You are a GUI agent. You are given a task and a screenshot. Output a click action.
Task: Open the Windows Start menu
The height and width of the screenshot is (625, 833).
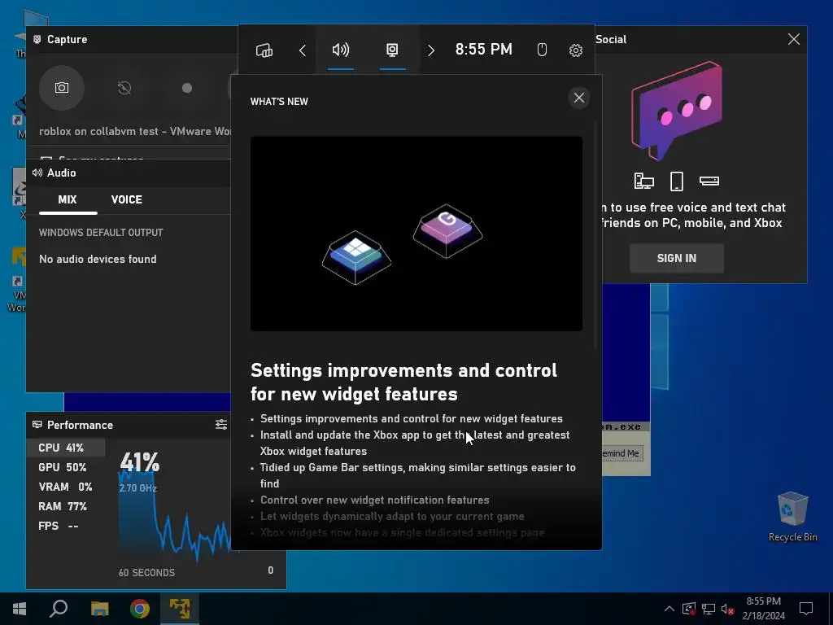(x=20, y=609)
